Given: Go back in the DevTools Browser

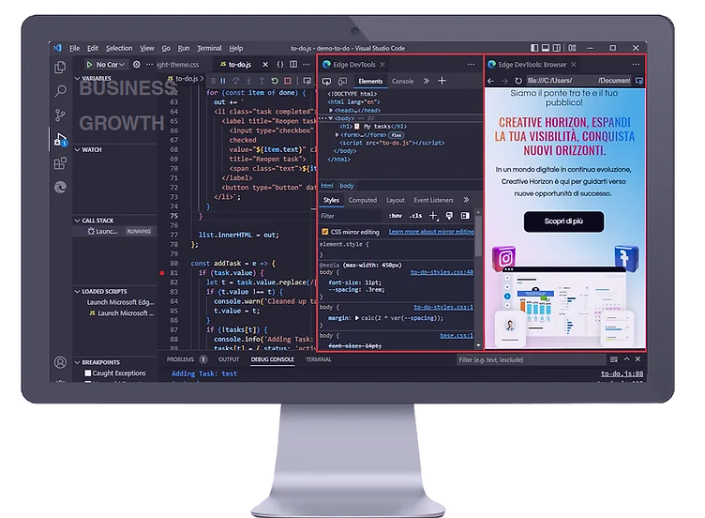Looking at the screenshot, I should 491,81.
